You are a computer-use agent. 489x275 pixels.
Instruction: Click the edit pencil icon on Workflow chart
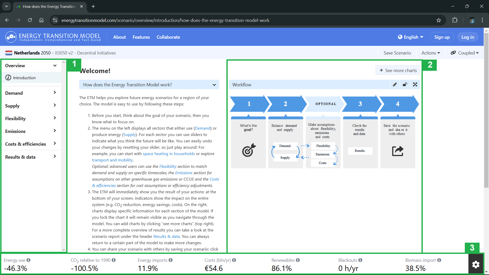(x=395, y=85)
